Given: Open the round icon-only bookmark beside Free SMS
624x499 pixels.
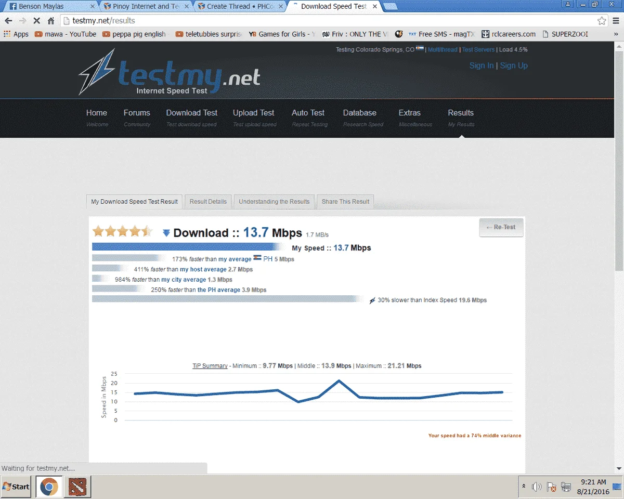Looking at the screenshot, I should [399, 34].
